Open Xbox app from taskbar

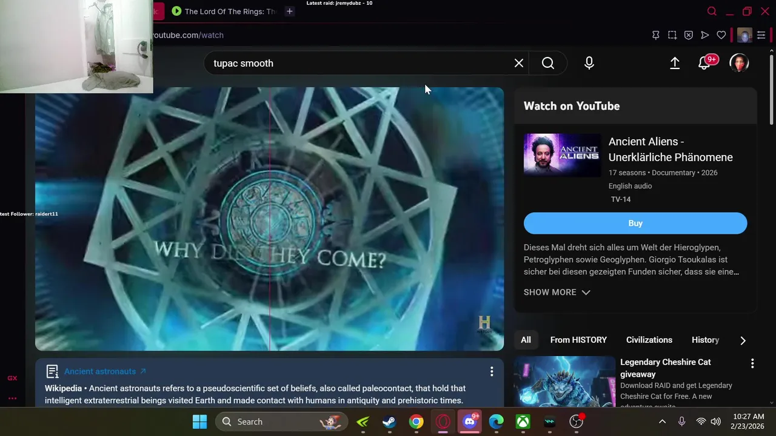523,421
